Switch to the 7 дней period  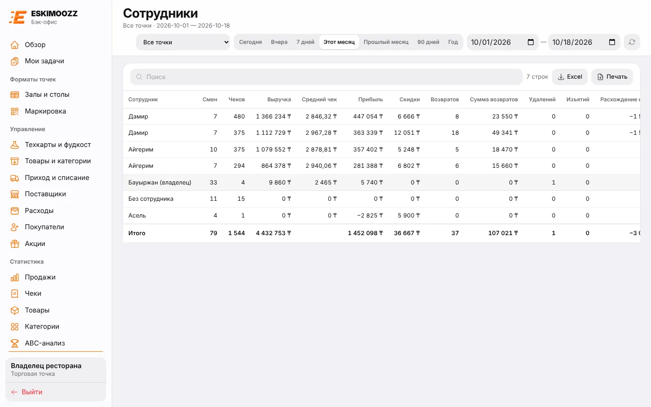306,42
